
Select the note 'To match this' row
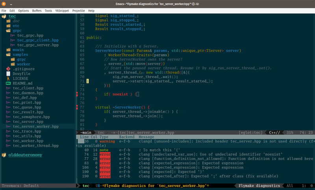tap(195, 150)
